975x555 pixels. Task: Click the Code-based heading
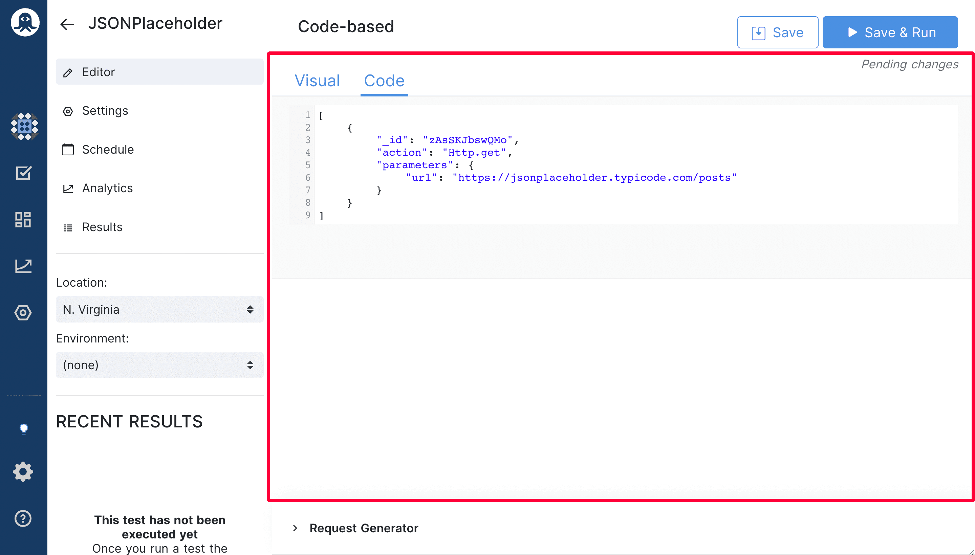click(x=346, y=26)
